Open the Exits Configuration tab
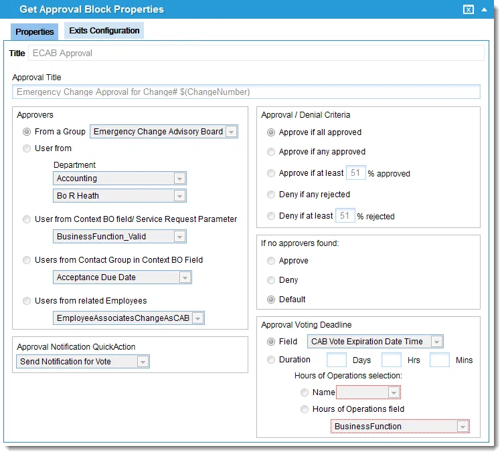This screenshot has height=456, width=504. click(104, 31)
